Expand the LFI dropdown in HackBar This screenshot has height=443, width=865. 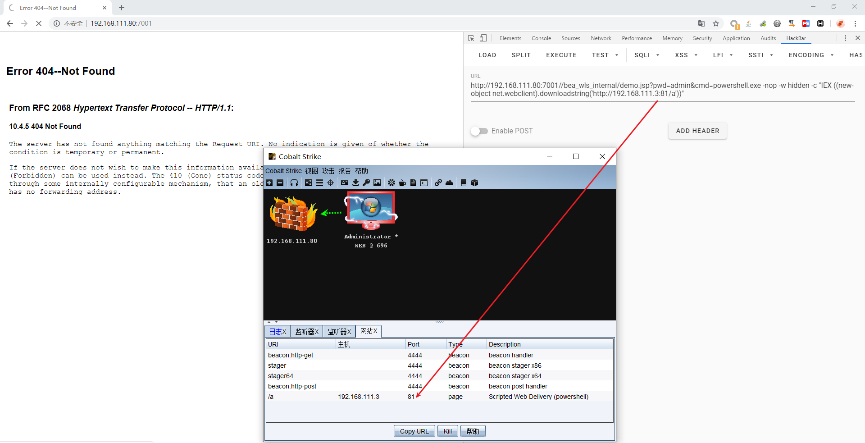tap(723, 55)
